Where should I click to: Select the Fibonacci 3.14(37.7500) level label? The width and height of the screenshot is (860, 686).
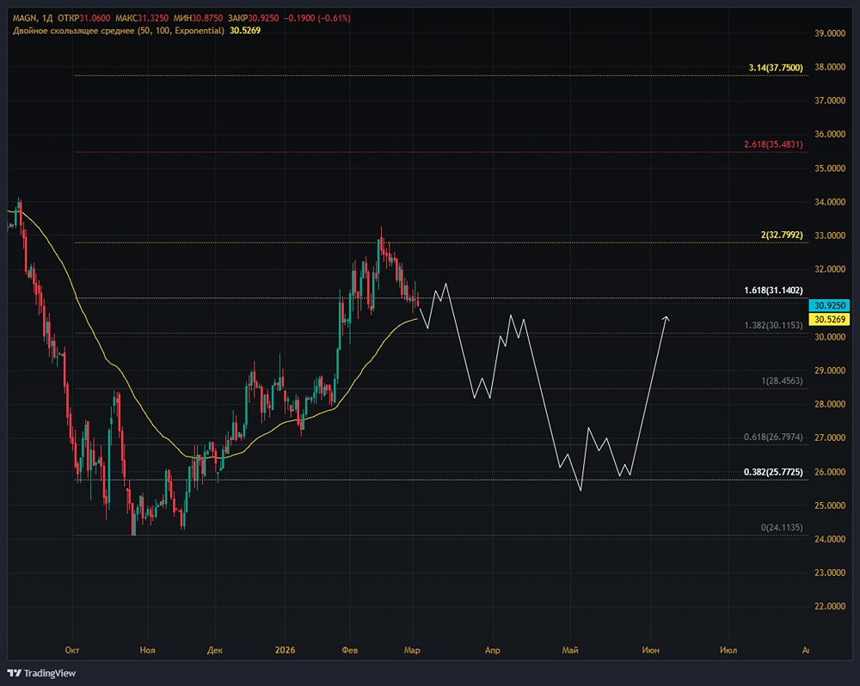[776, 68]
